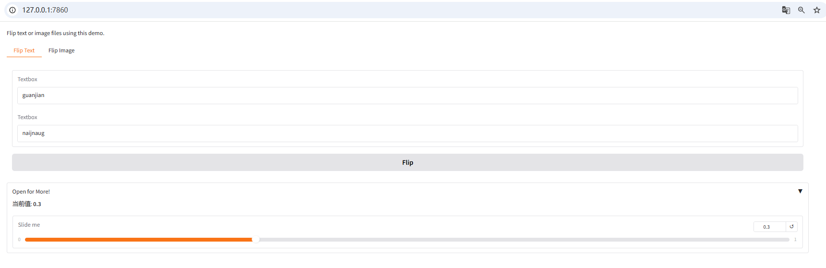The width and height of the screenshot is (826, 268).
Task: Click the zoom magnifier icon in address bar
Action: click(x=801, y=10)
